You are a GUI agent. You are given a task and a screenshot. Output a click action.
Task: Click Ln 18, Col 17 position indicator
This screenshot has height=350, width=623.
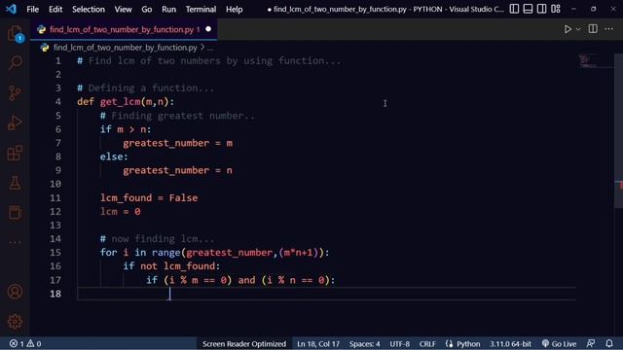pyautogui.click(x=318, y=343)
